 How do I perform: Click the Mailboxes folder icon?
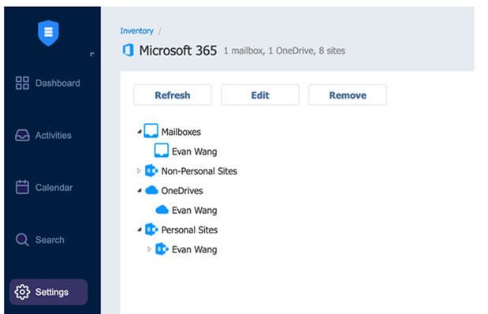(x=151, y=131)
